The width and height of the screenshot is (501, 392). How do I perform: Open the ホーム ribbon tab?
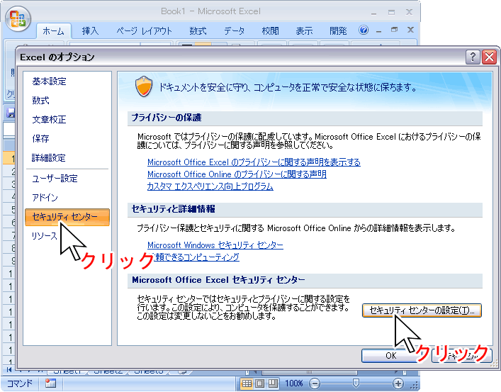click(x=53, y=31)
